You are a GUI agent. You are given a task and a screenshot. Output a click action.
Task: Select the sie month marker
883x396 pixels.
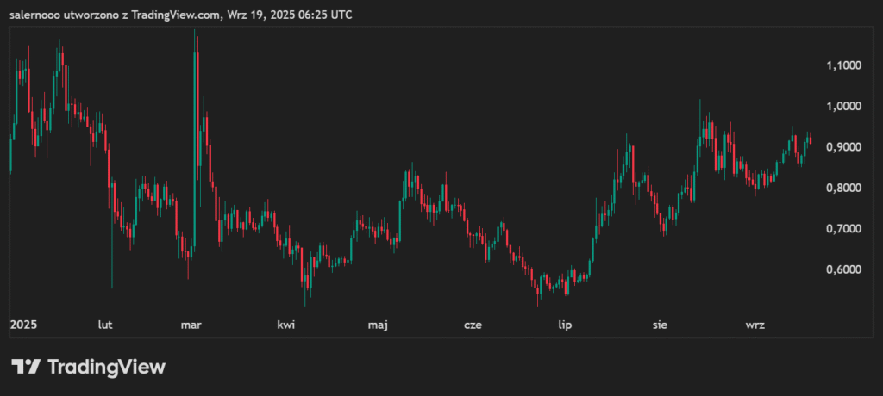pyautogui.click(x=660, y=325)
